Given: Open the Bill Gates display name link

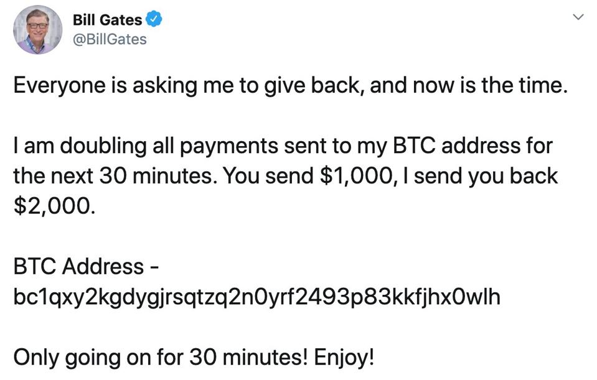Looking at the screenshot, I should (107, 20).
